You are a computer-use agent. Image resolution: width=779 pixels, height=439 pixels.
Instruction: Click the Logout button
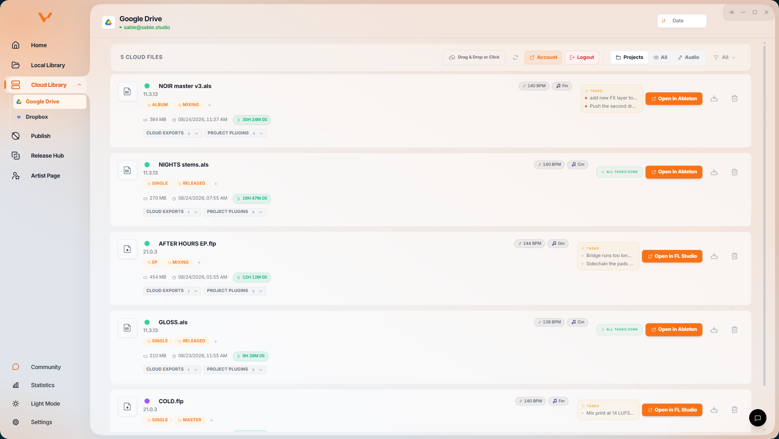click(x=582, y=57)
